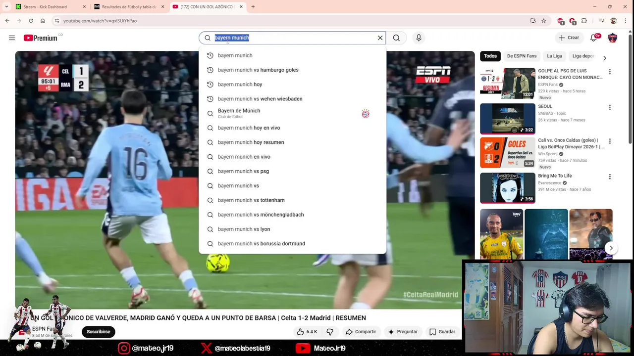This screenshot has width=634, height=356.
Task: Open install app icon in address bar
Action: coord(533,21)
